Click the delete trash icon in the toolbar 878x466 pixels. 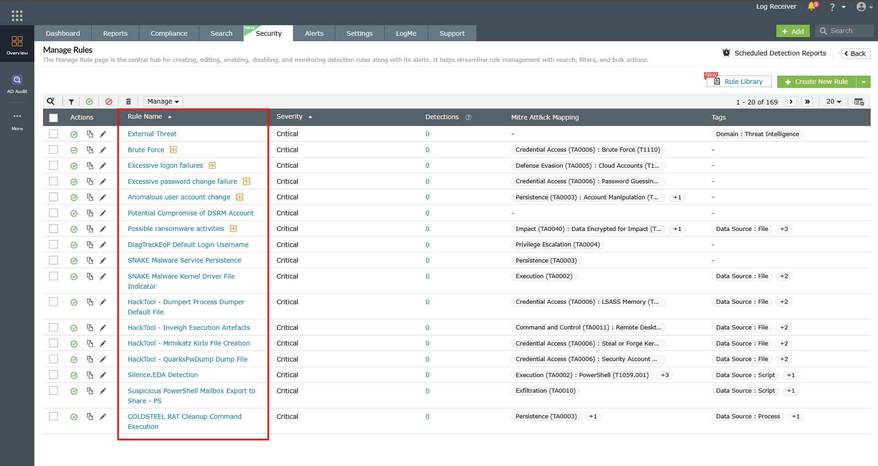click(x=128, y=101)
